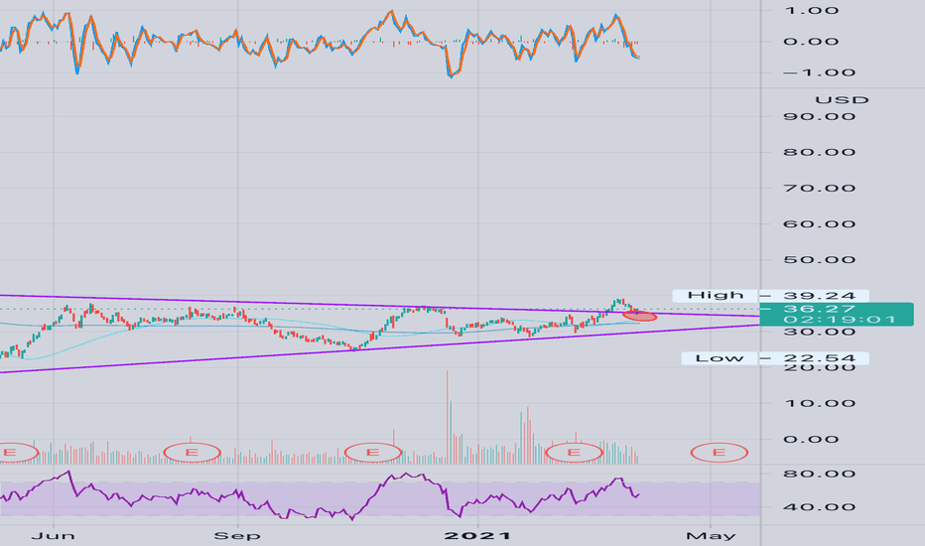This screenshot has width=925, height=546.
Task: Click the 90.00 price axis label
Action: pyautogui.click(x=820, y=116)
